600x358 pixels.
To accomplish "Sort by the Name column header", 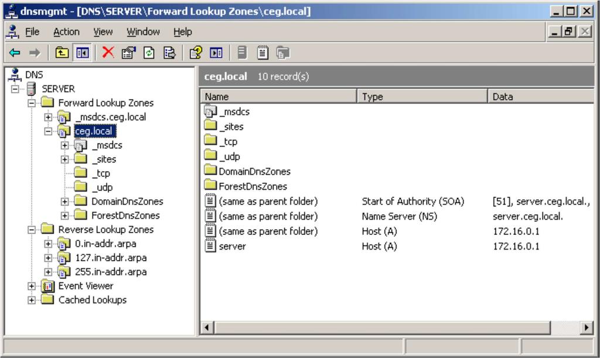I will coord(278,96).
